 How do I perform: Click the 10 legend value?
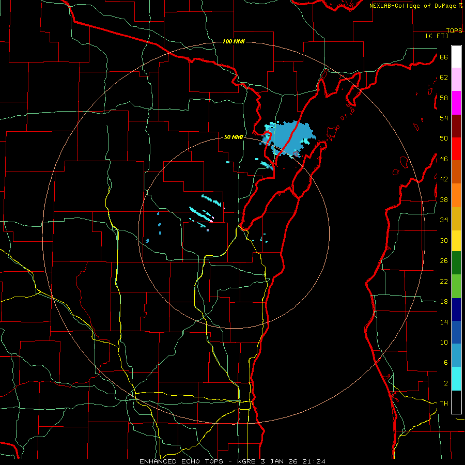point(444,342)
